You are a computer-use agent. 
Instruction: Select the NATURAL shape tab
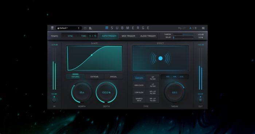[75, 77]
